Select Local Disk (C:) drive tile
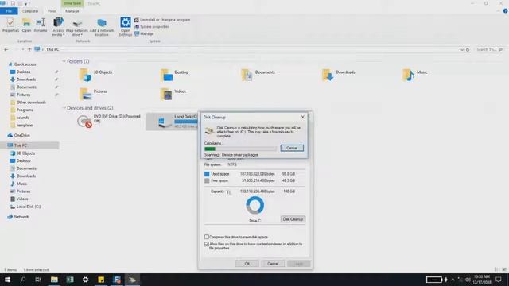The image size is (509, 286). (172, 121)
